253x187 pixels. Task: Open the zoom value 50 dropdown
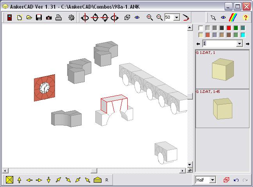177,17
